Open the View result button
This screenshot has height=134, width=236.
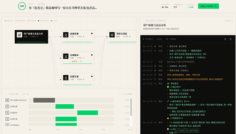[208, 6]
